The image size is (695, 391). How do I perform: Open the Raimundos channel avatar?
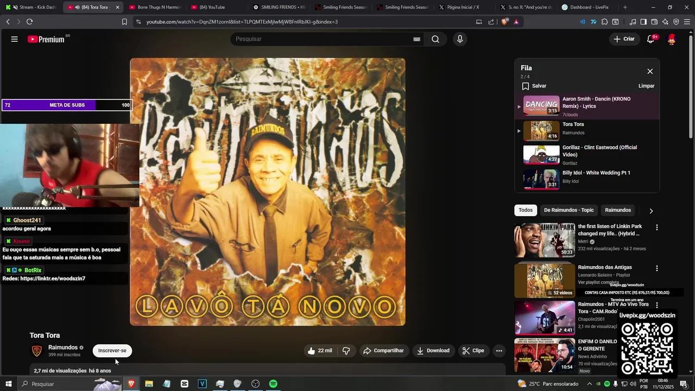(37, 351)
